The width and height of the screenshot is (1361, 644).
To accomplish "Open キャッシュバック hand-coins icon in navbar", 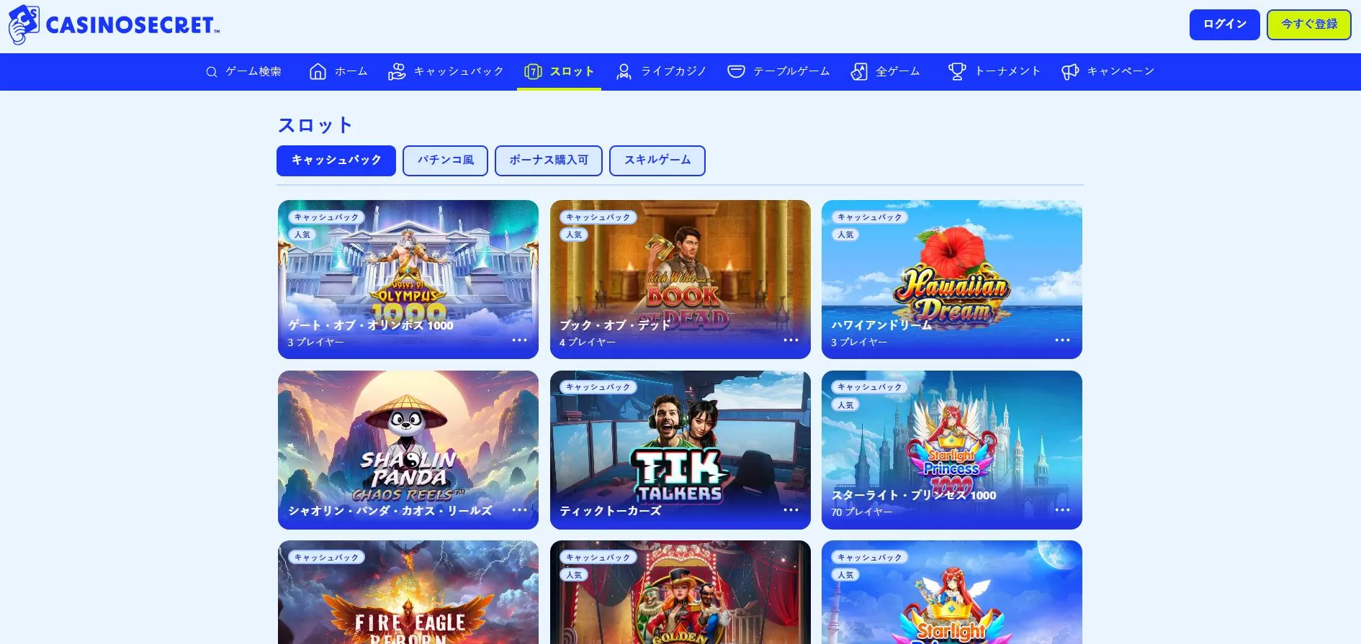I will (397, 71).
